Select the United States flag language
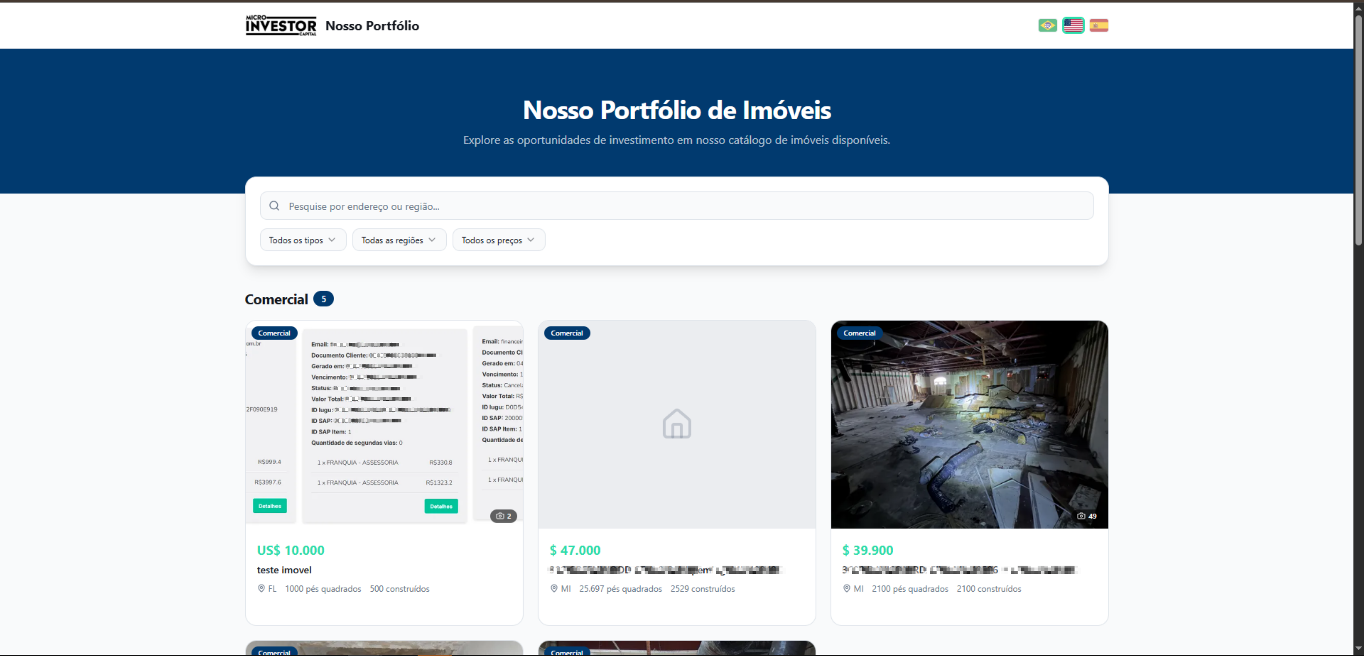The image size is (1364, 656). [1073, 25]
